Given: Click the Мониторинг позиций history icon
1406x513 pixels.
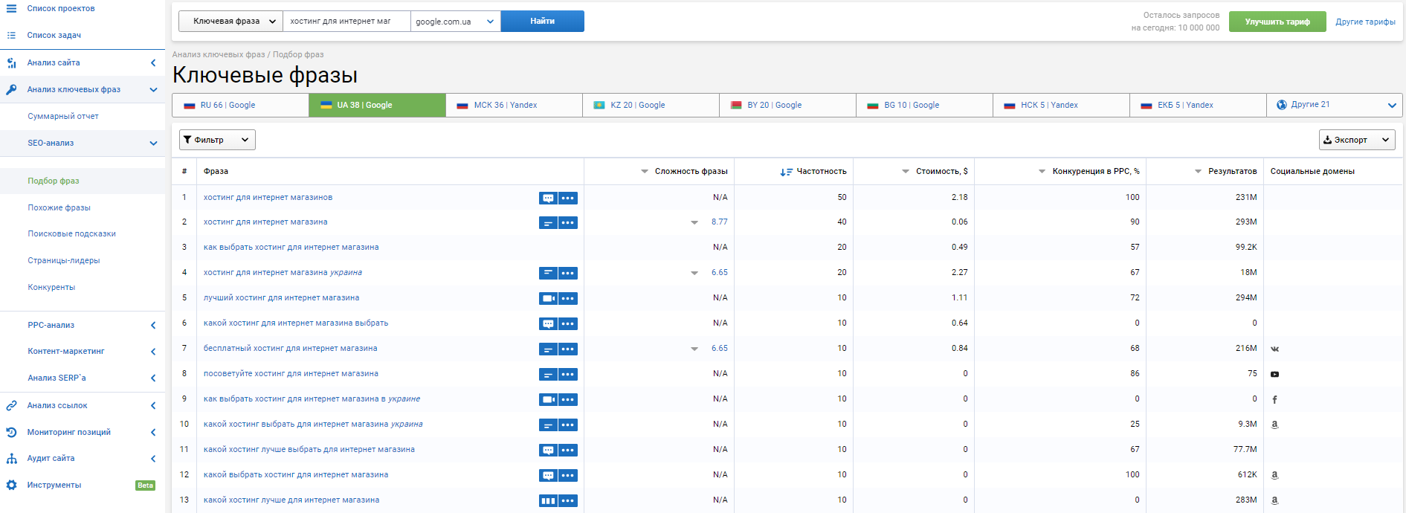Looking at the screenshot, I should click(11, 433).
